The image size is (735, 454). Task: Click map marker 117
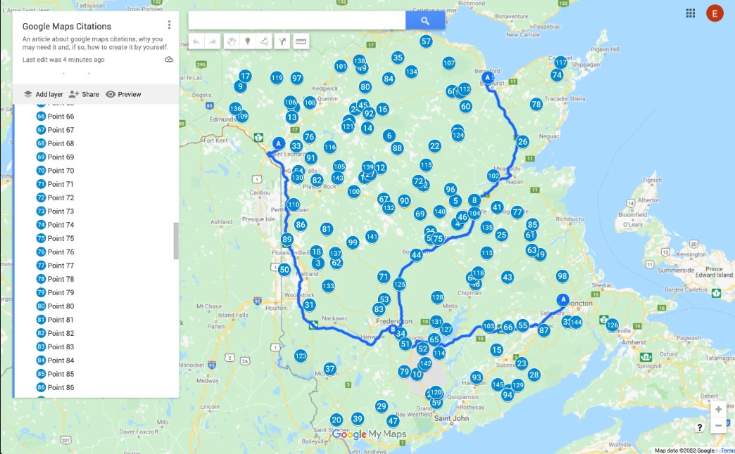coord(560,63)
